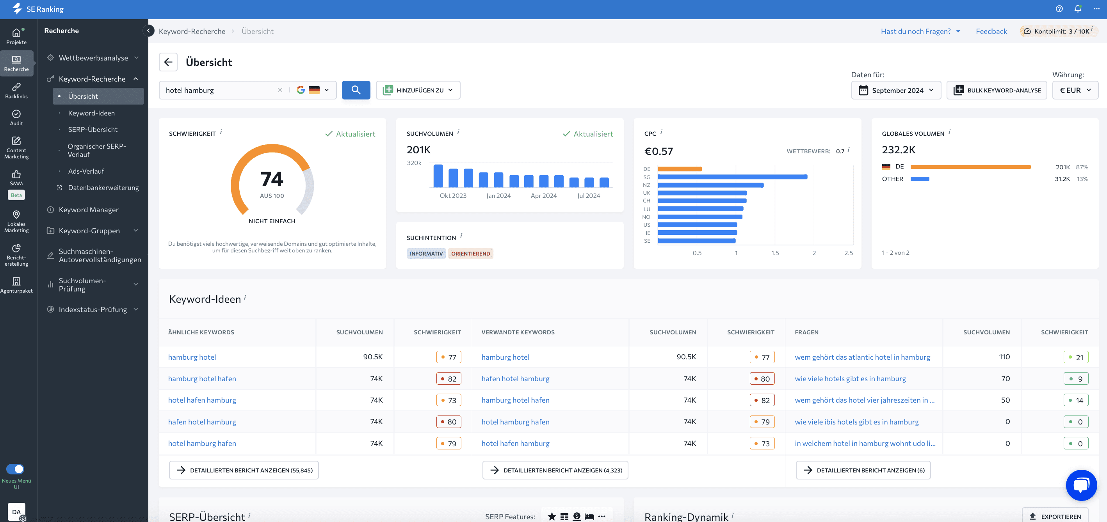Screen dimensions: 1107x522
Task: Open the chat support bubble
Action: [x=1081, y=485]
